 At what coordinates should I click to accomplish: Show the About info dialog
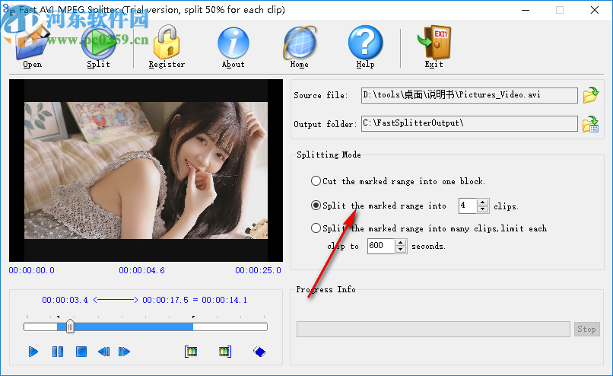[233, 47]
